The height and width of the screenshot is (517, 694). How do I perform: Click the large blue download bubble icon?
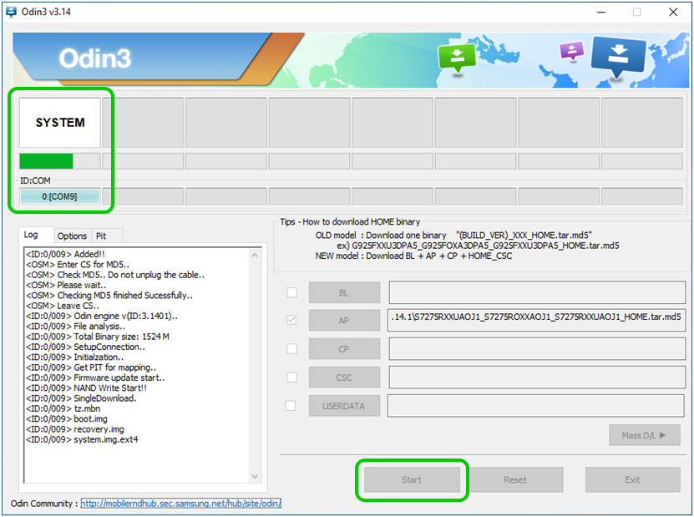(x=618, y=57)
